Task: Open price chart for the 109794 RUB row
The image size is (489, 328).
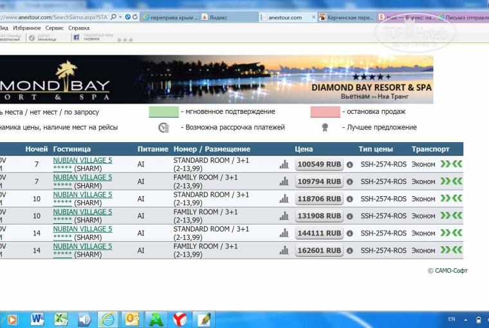Action: click(284, 181)
